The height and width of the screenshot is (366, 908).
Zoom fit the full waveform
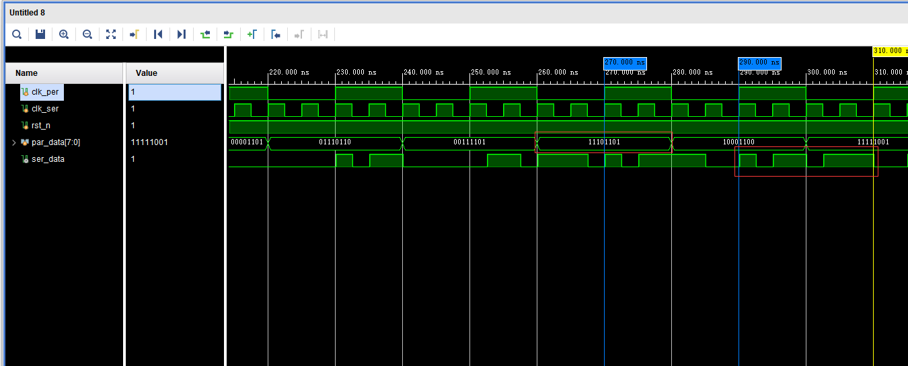pyautogui.click(x=111, y=34)
